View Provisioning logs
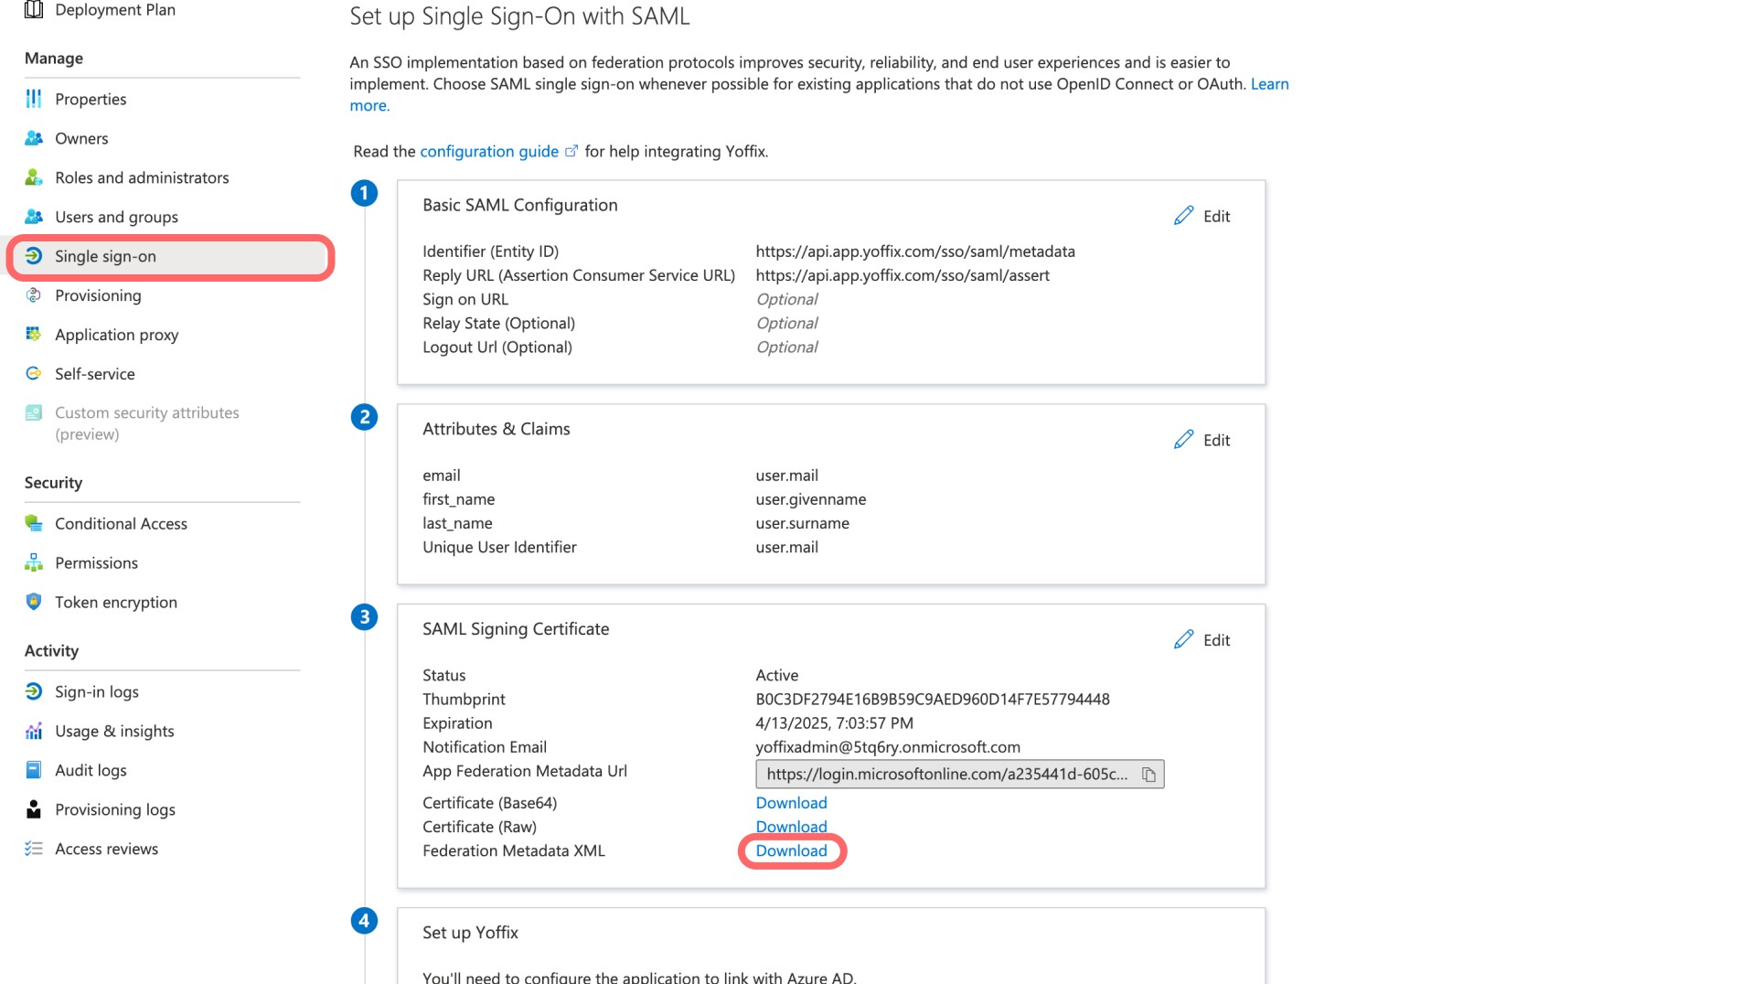 click(115, 809)
